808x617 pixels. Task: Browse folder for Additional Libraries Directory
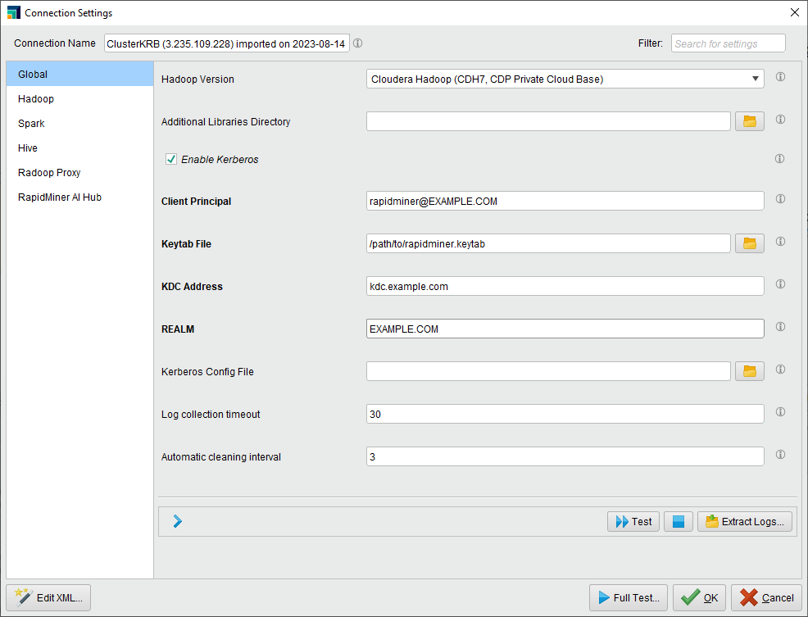click(x=749, y=121)
